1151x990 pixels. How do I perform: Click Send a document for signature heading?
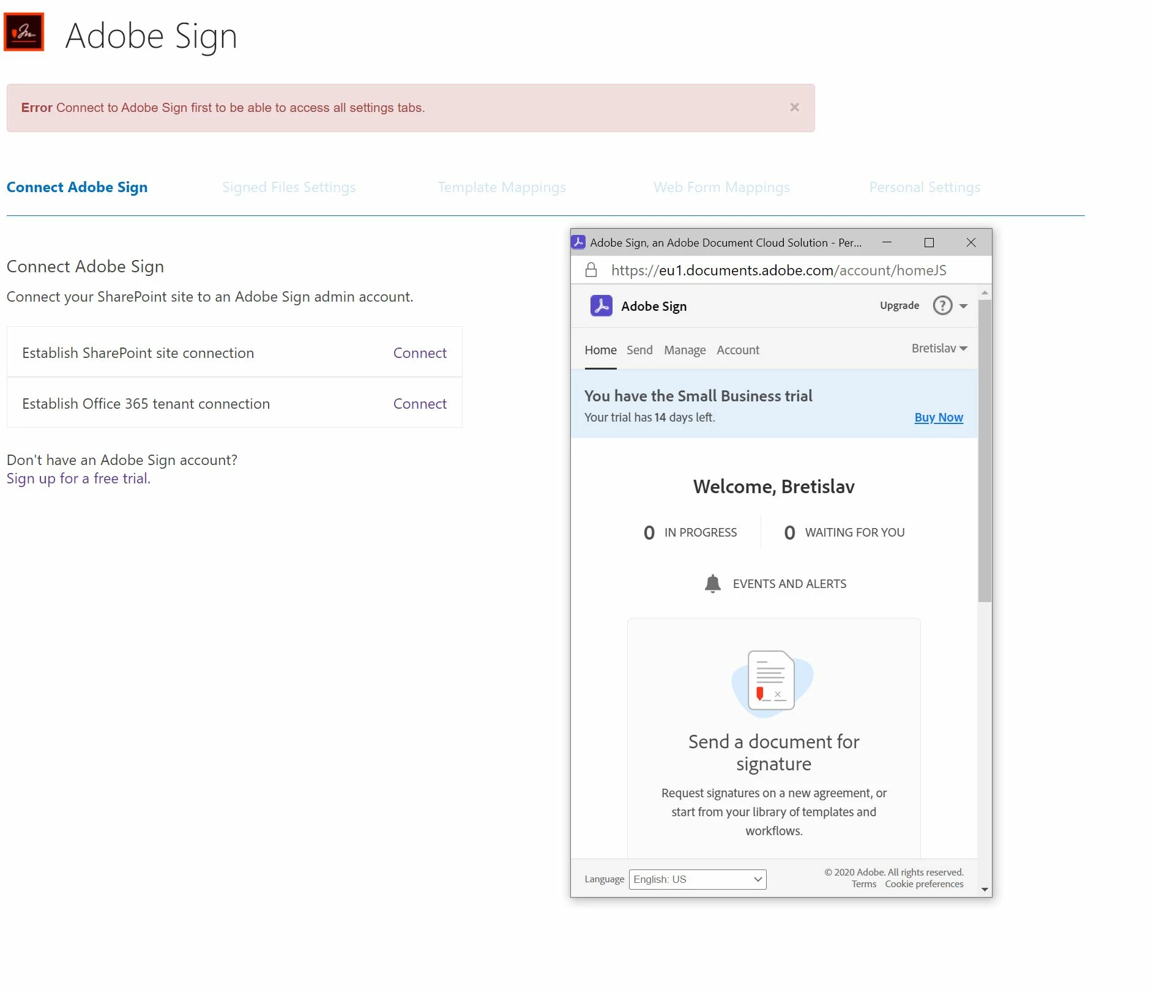[x=773, y=753]
